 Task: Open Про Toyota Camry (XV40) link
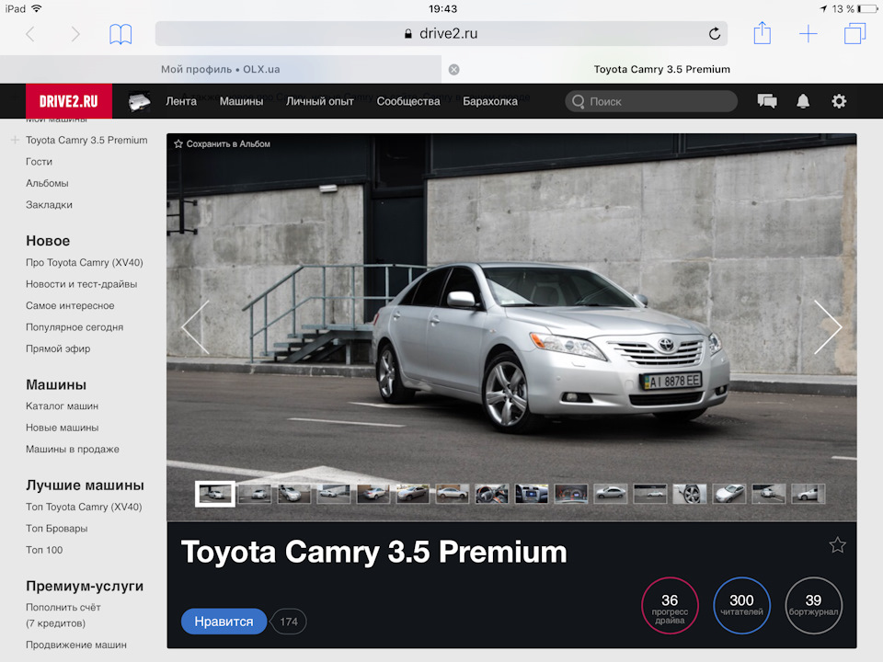pyautogui.click(x=85, y=262)
